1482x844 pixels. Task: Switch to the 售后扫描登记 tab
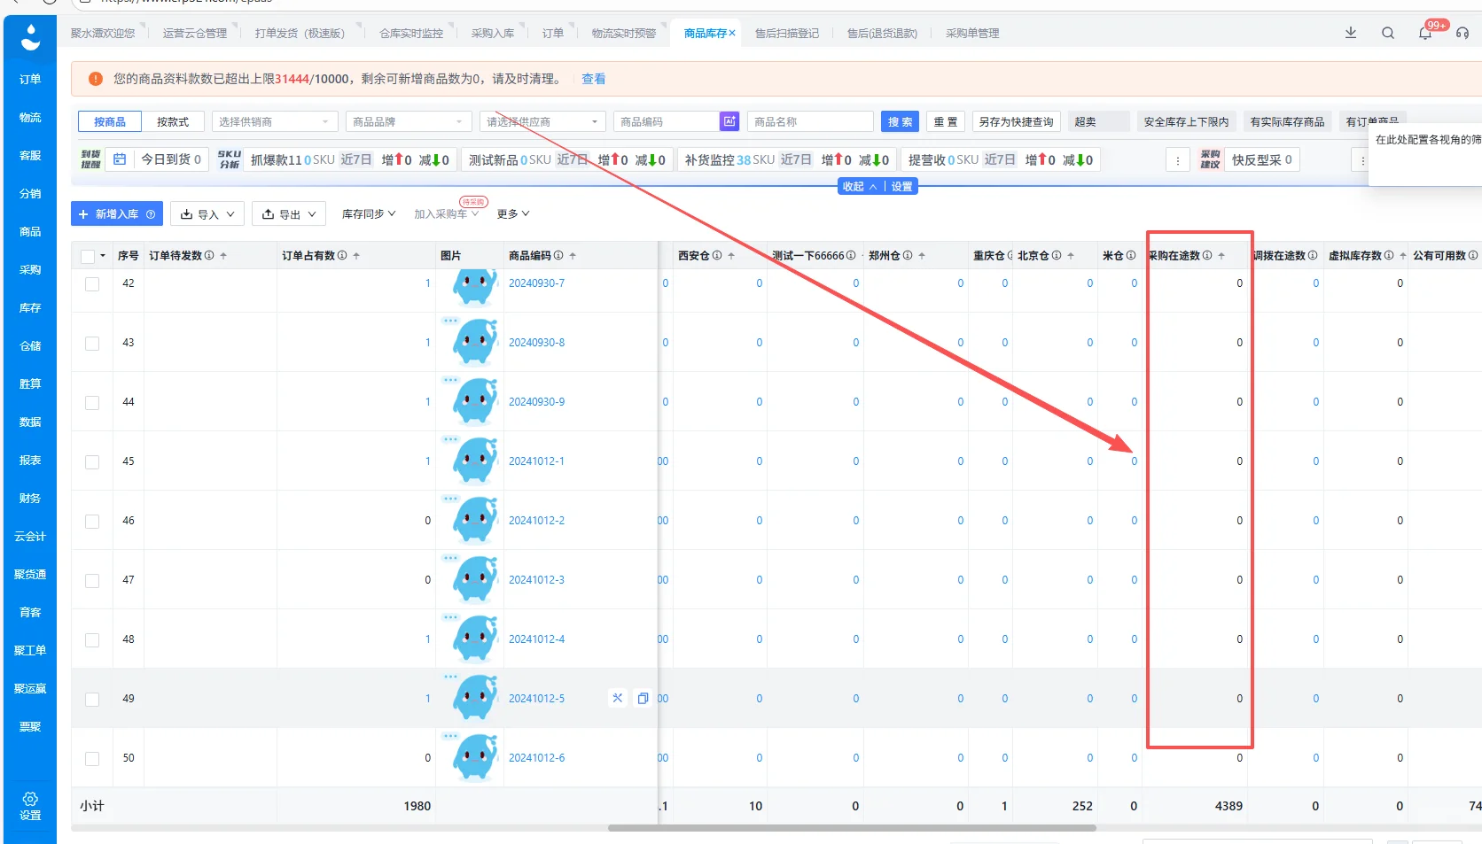787,34
